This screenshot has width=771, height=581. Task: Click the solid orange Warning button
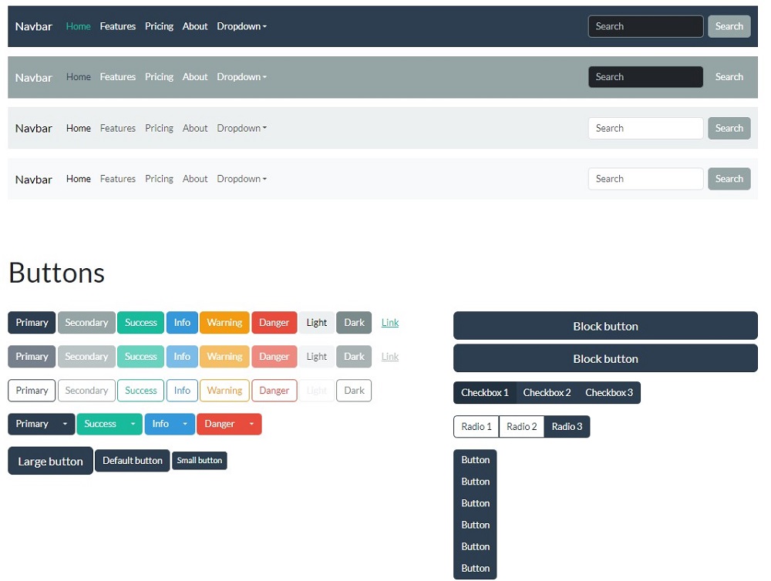tap(224, 323)
